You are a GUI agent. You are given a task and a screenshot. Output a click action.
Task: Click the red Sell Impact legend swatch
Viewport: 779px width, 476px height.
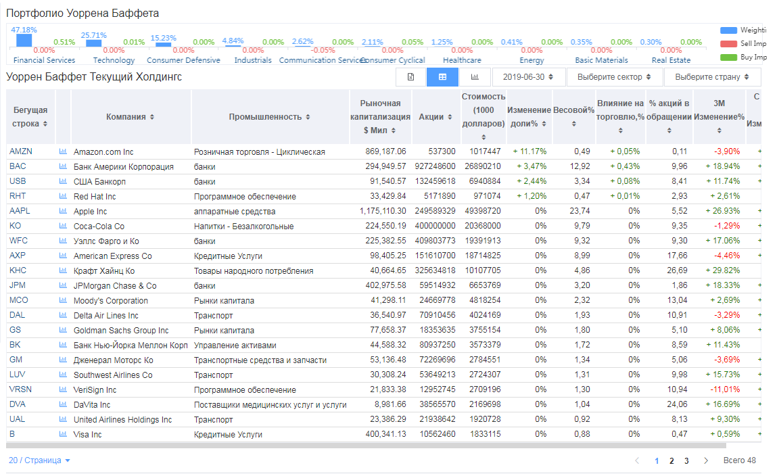tap(728, 44)
